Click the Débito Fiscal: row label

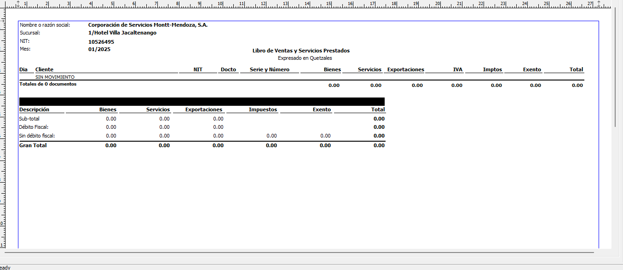[x=34, y=127]
